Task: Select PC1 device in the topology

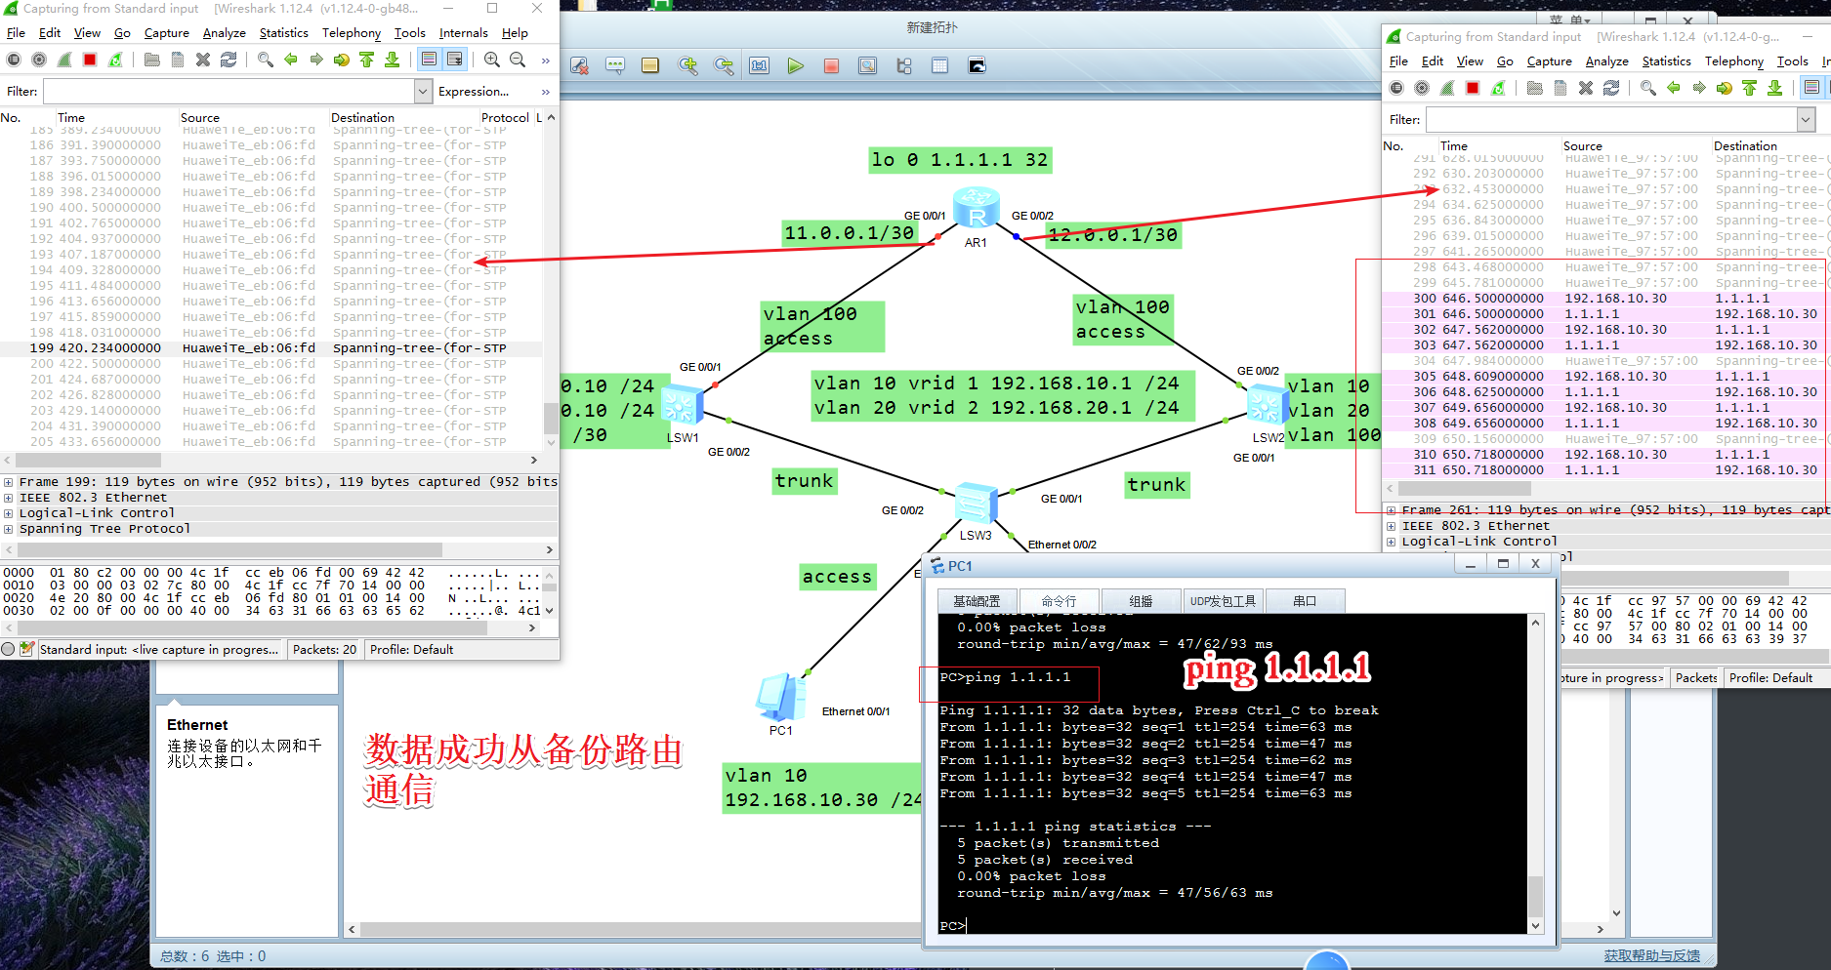Action: pos(780,697)
